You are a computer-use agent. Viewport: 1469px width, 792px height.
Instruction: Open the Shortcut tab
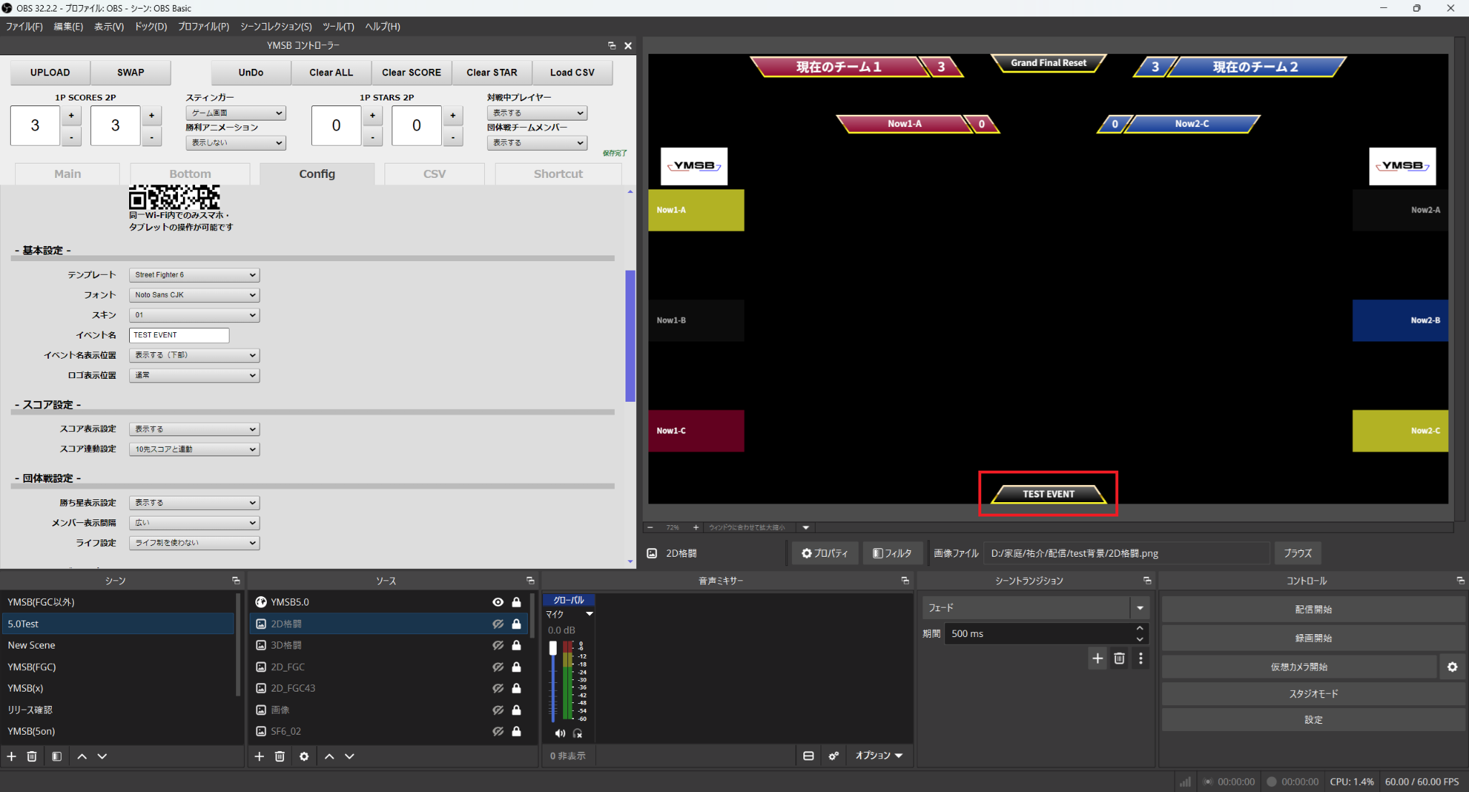pyautogui.click(x=558, y=174)
